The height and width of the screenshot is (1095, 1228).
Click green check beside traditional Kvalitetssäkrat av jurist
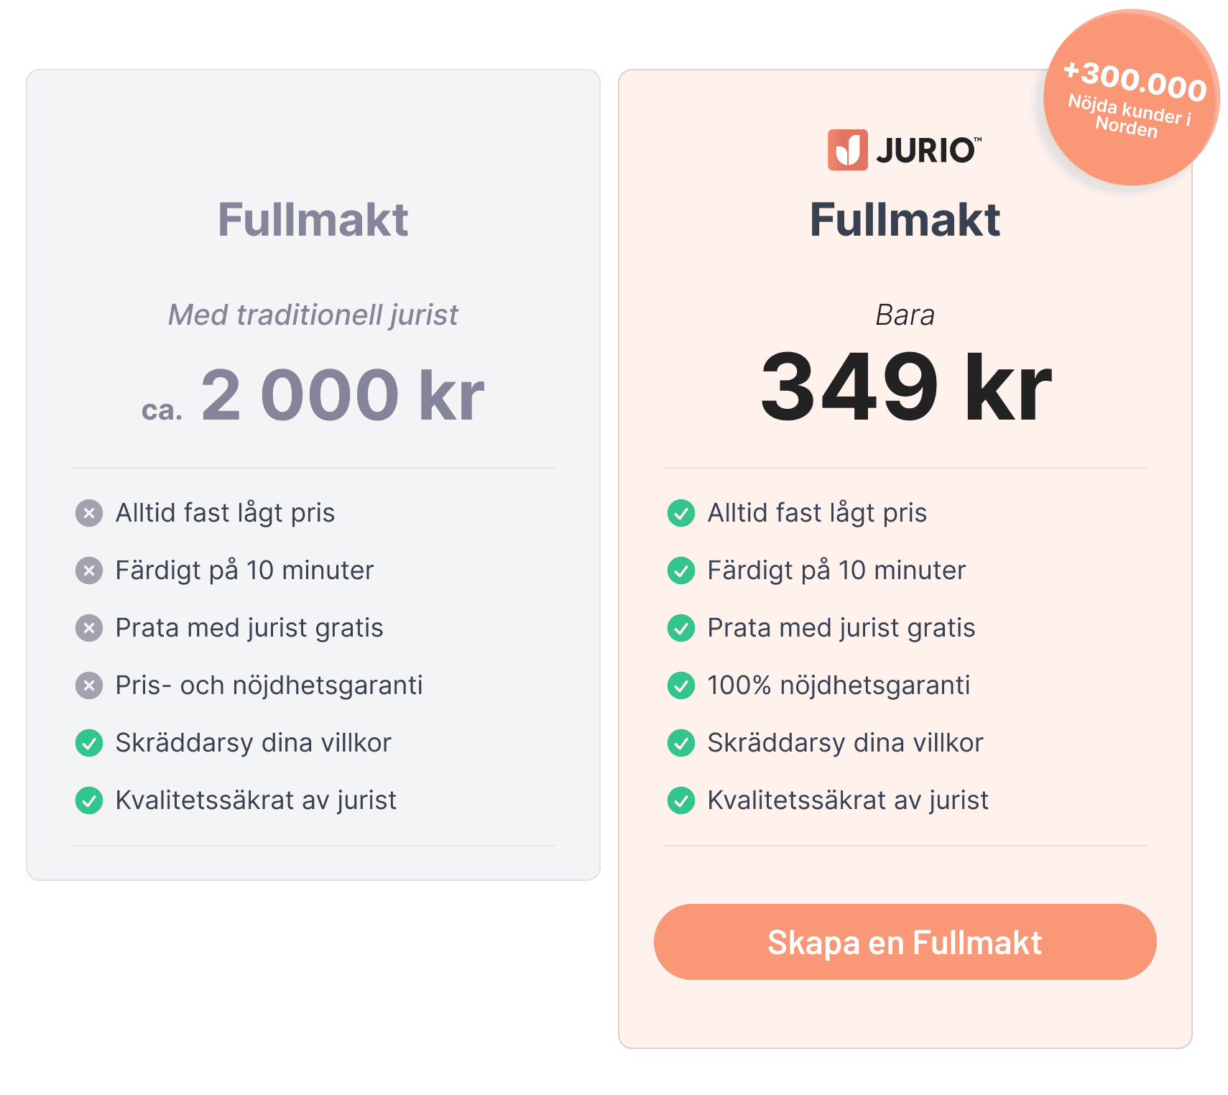click(89, 800)
